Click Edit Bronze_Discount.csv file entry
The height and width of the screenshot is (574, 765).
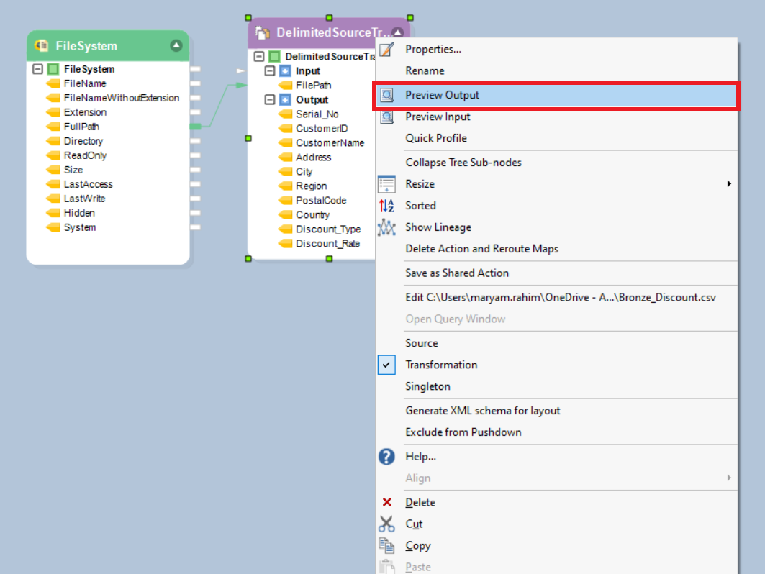[x=560, y=297]
